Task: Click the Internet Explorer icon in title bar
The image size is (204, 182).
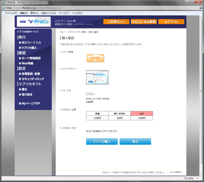Action: (x=3, y=3)
